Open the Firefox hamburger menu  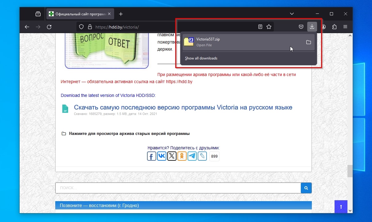tap(345, 27)
